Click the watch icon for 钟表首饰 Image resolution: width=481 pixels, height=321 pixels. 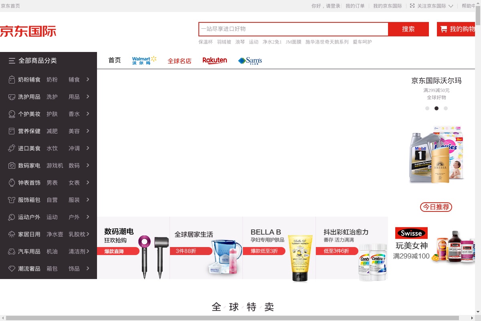point(12,183)
